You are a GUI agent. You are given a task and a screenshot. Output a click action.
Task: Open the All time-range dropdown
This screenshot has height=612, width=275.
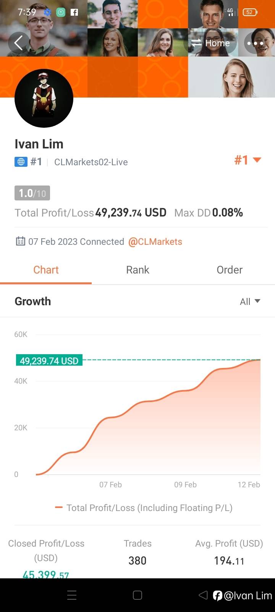coord(250,301)
